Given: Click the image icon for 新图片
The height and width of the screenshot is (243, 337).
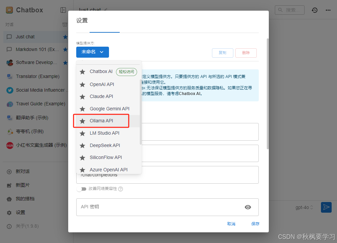Looking at the screenshot, I should (x=9, y=185).
